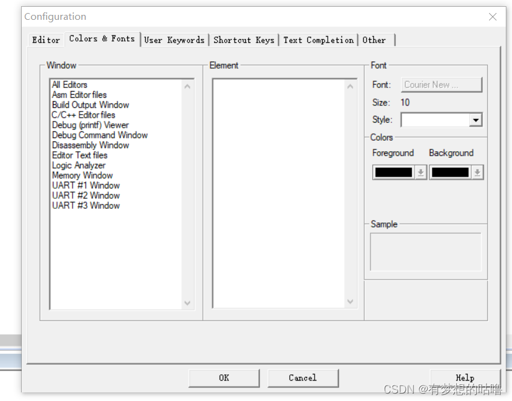Confirm with the OK button
Screen dimensions: 512x401
(x=224, y=378)
